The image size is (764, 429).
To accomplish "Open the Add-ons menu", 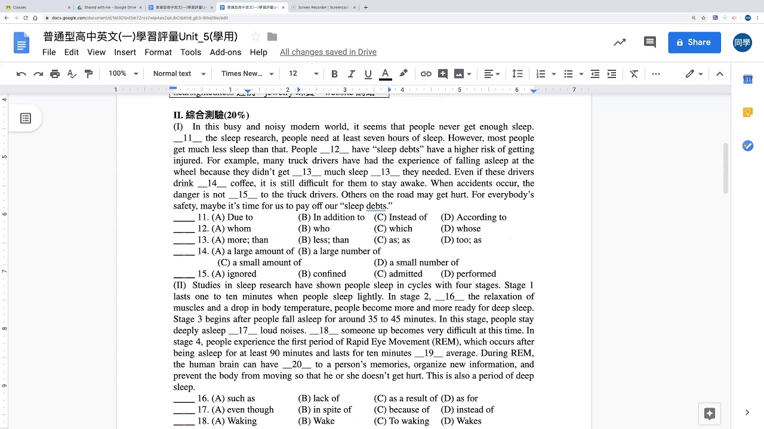I will [226, 52].
